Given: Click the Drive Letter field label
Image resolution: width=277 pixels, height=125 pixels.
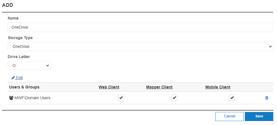Looking at the screenshot, I should click(x=19, y=57).
